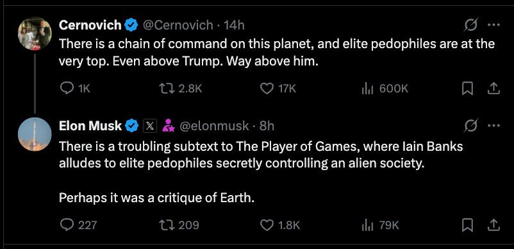Screen dimensions: 514x249
Task: Share Elon Musk's tweet
Action: tap(493, 225)
